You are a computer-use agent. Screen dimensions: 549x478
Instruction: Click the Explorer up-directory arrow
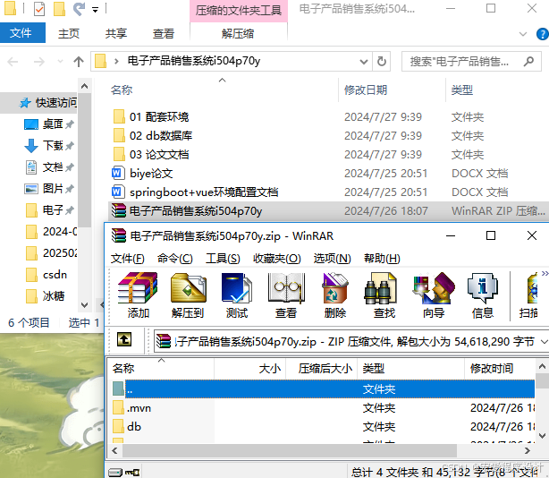coord(79,62)
